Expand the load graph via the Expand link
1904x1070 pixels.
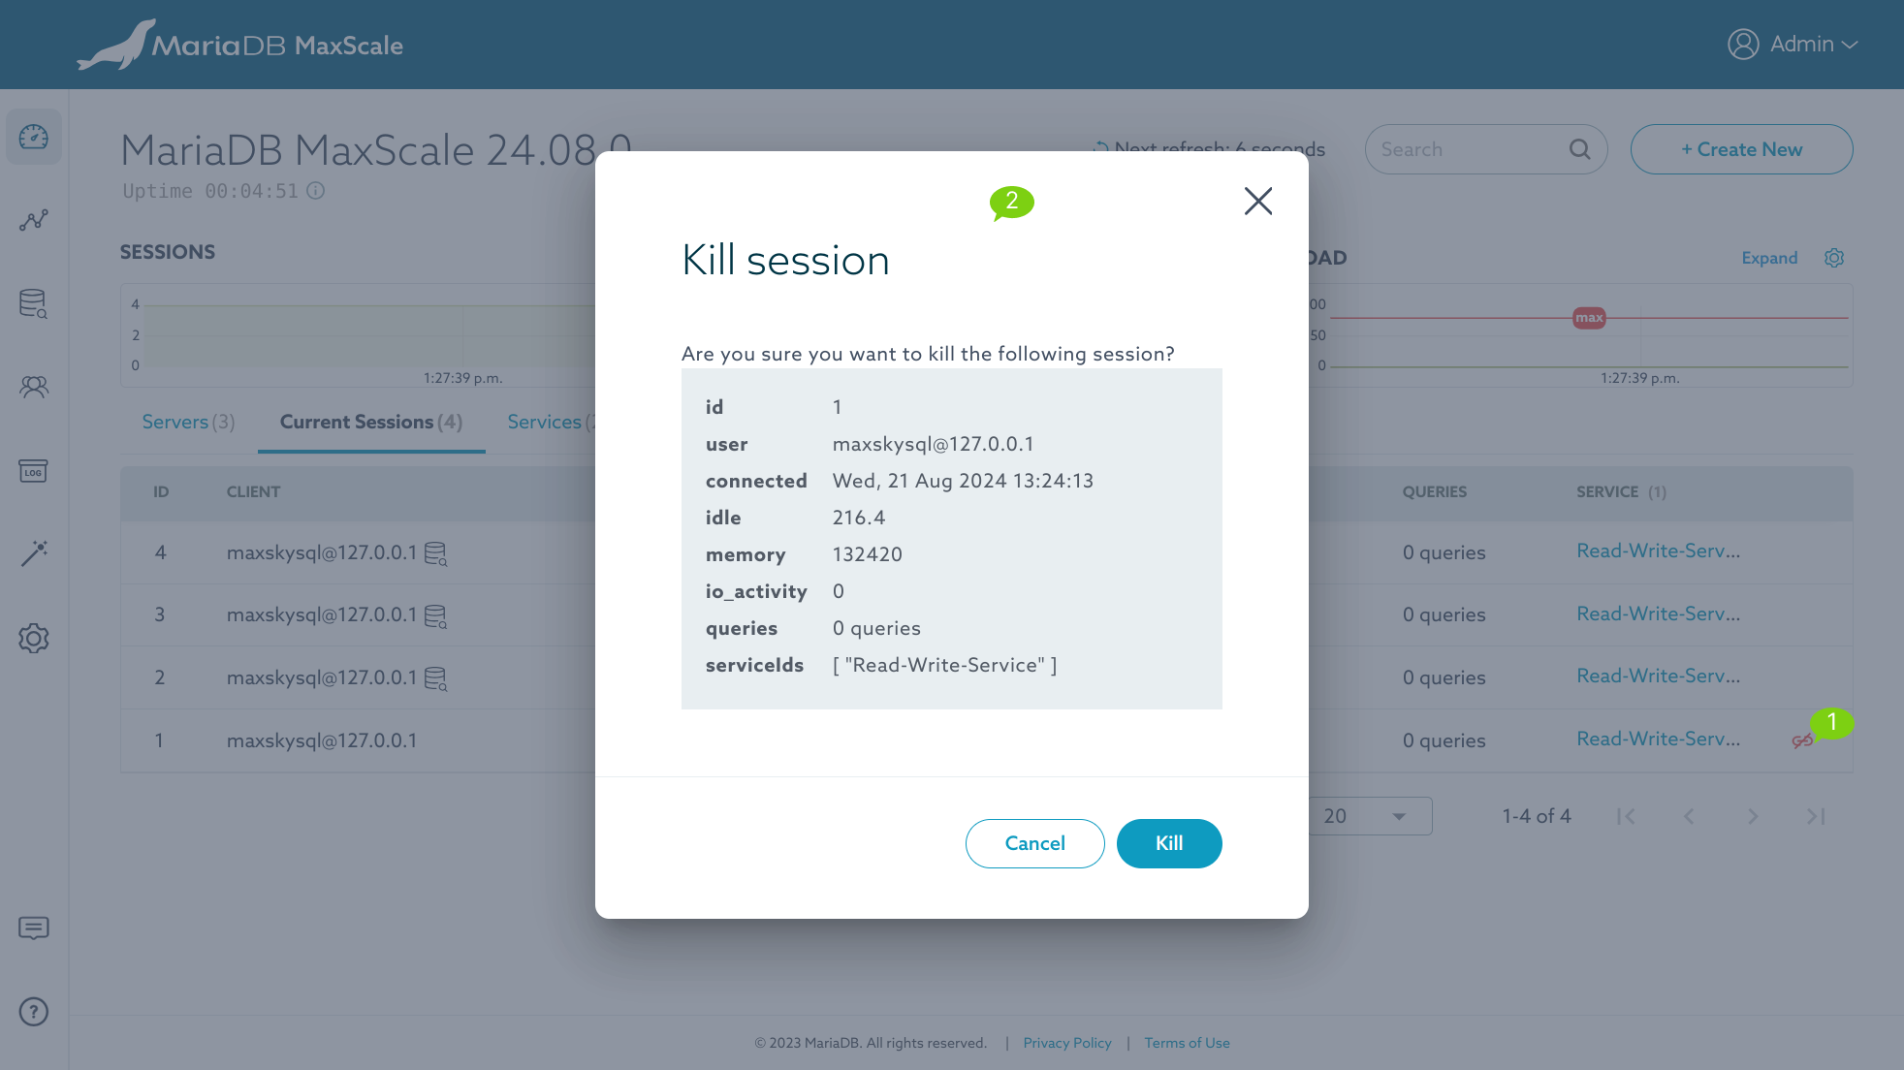(x=1769, y=258)
